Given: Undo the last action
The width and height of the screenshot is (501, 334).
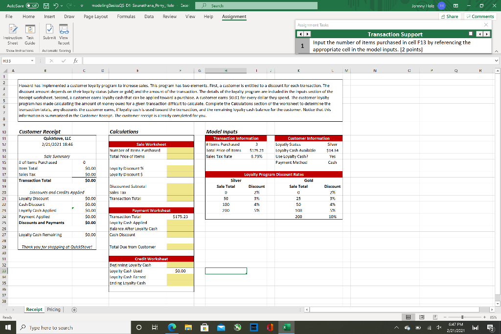Looking at the screenshot, I should click(x=56, y=6).
